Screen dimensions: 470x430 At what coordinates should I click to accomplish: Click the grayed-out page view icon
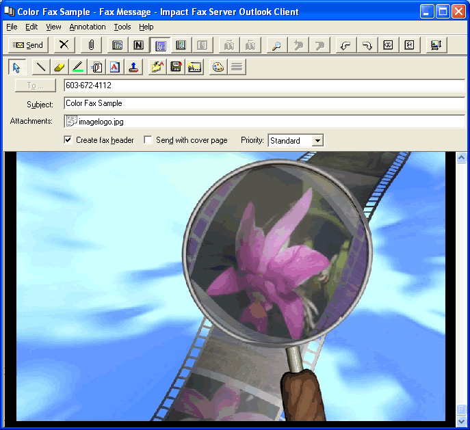point(203,45)
